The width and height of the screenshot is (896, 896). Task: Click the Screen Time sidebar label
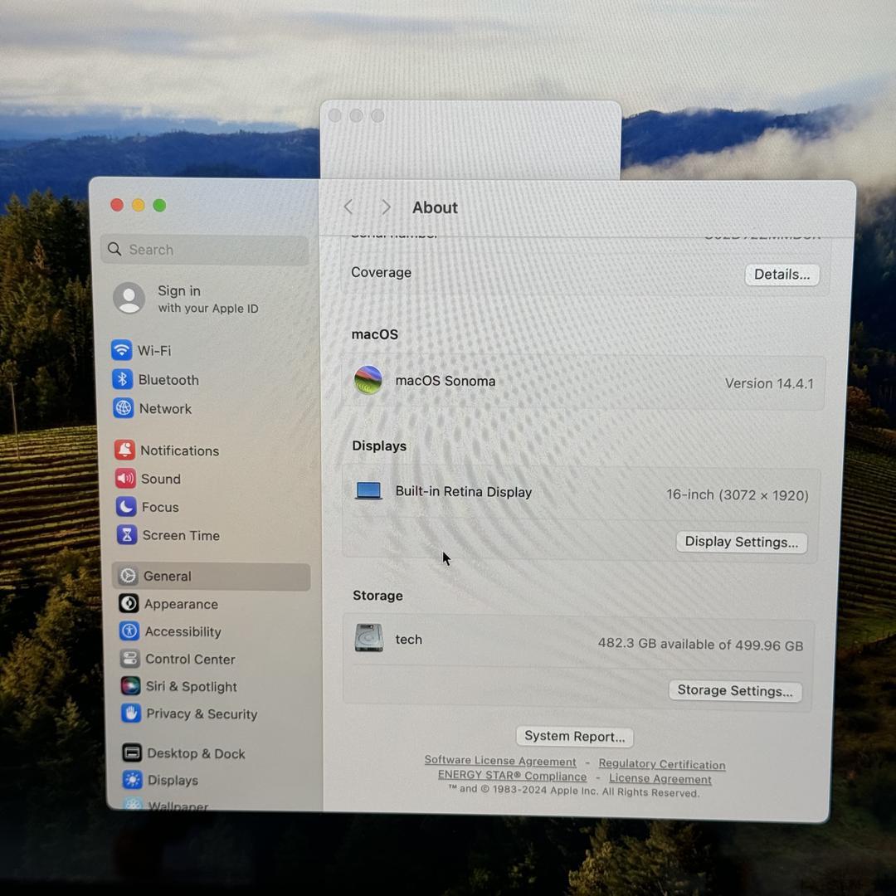tap(181, 535)
